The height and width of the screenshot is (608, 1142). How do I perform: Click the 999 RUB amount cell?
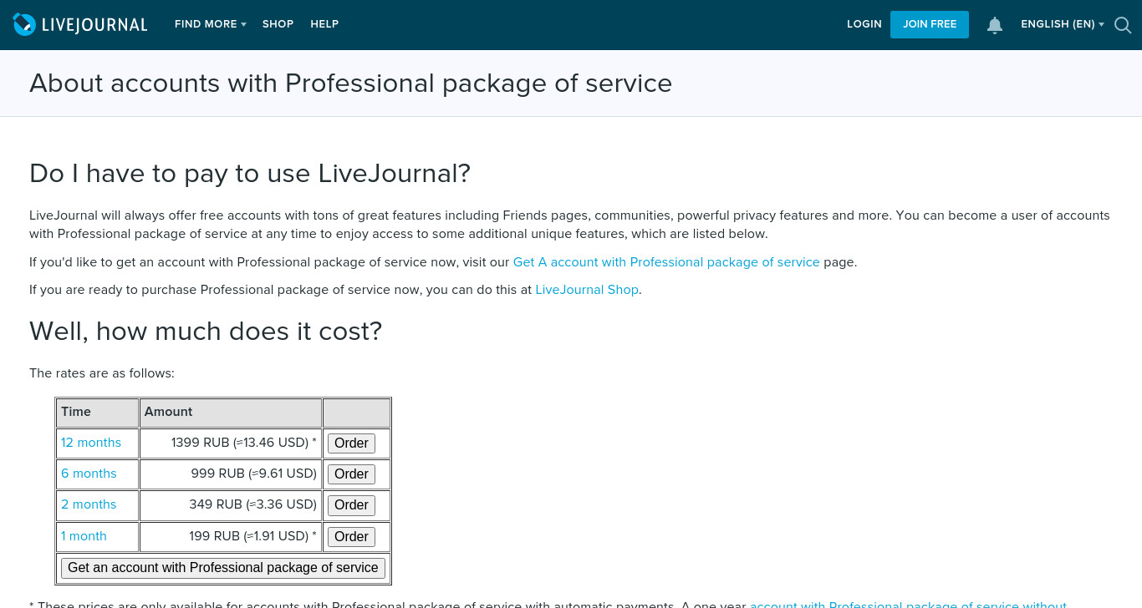coord(231,474)
